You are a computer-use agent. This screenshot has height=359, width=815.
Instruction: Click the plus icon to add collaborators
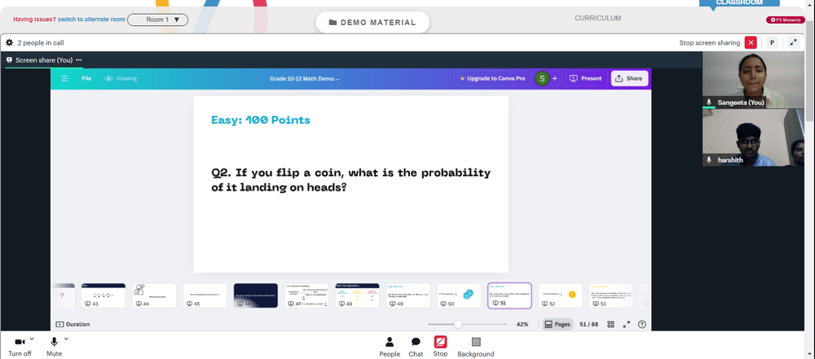[x=554, y=78]
